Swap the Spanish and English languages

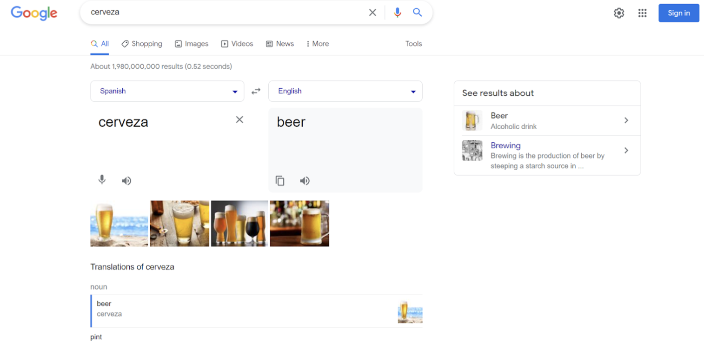256,91
